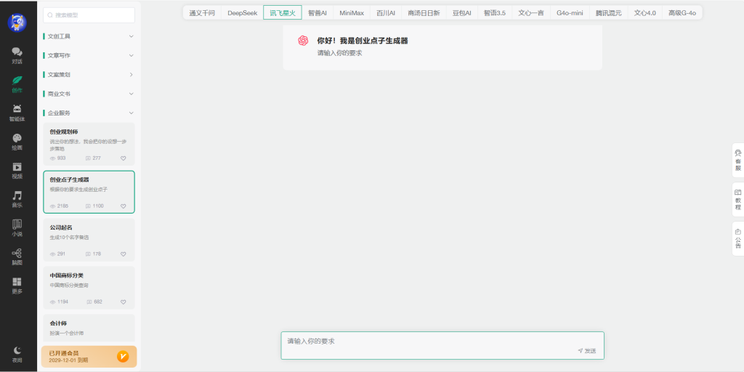
Task: Click the V membership badge icon
Action: pyautogui.click(x=122, y=356)
